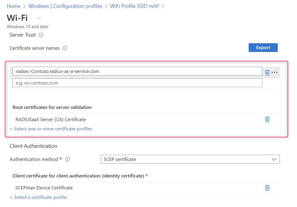Remove the SCEPman Device Certificate
The image size is (297, 207).
267,188
